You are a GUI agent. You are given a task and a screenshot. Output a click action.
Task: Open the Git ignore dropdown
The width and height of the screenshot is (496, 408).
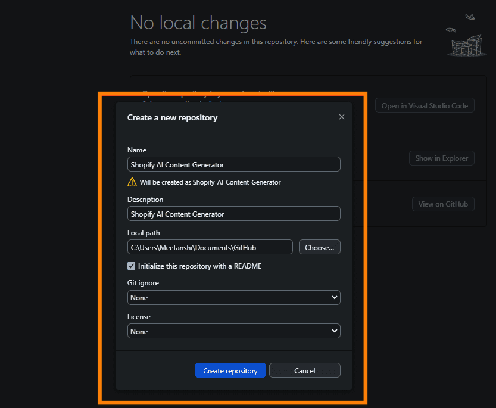pos(234,298)
